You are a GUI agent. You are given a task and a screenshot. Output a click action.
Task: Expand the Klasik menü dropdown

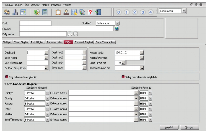click(184, 11)
